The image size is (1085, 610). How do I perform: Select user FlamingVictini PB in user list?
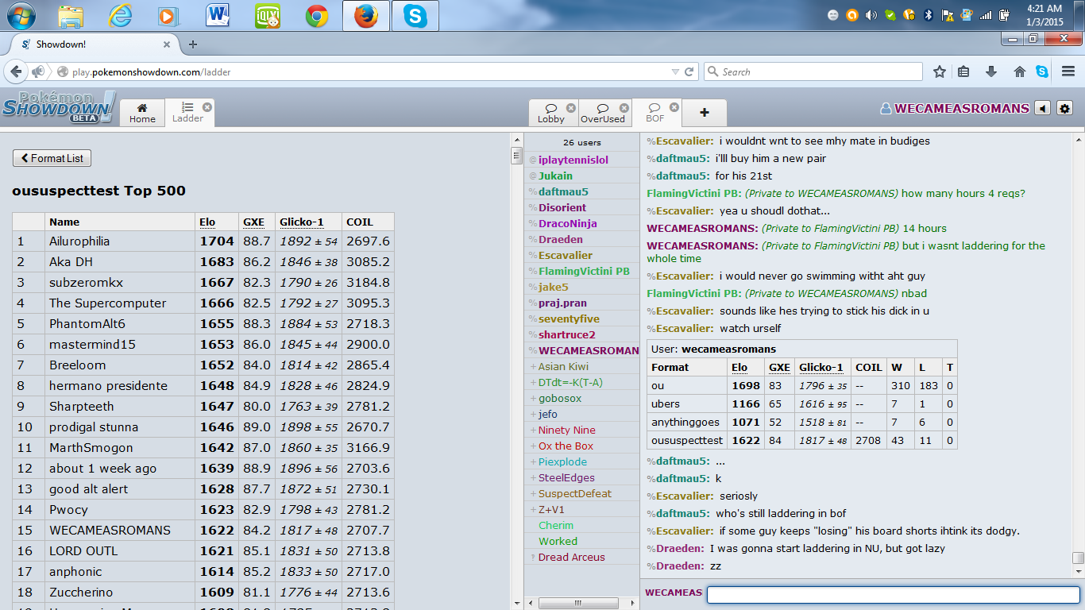[x=584, y=271]
